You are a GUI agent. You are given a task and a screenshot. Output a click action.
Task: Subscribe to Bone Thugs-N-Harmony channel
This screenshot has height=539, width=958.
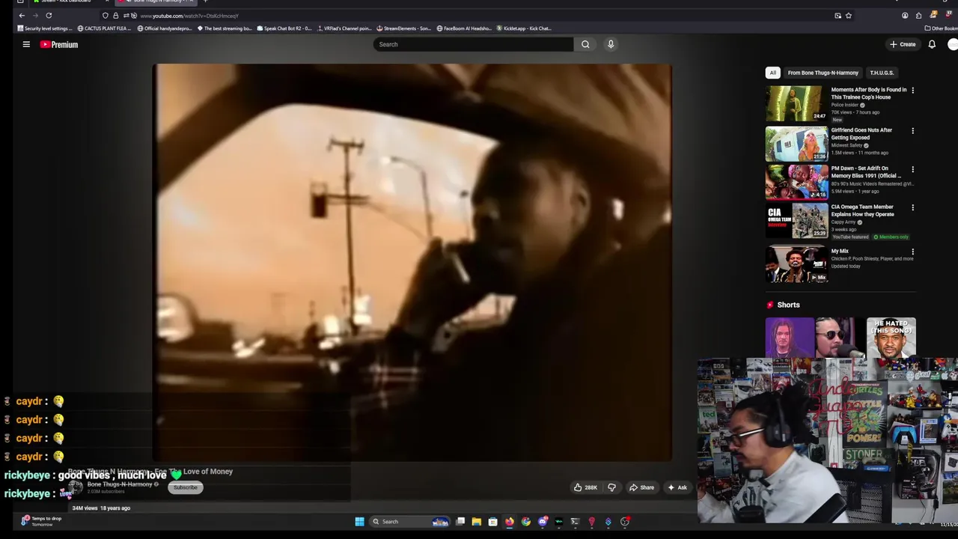(186, 487)
